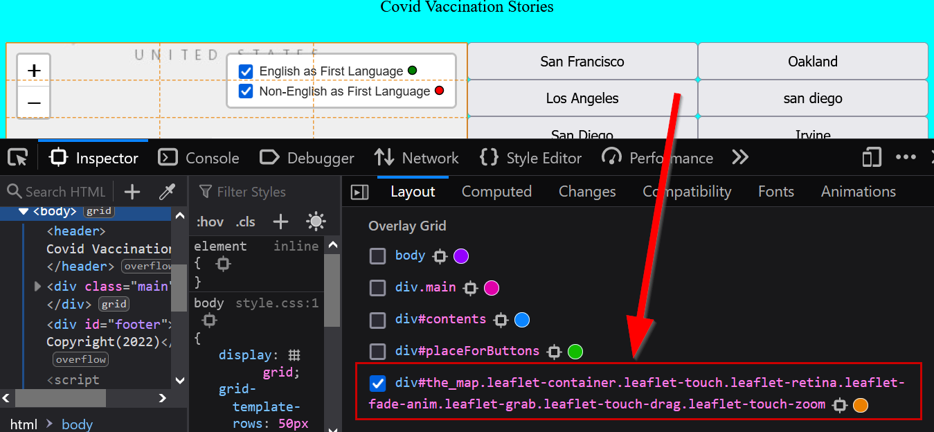Enable overlay grid for body
This screenshot has width=934, height=432.
(377, 256)
